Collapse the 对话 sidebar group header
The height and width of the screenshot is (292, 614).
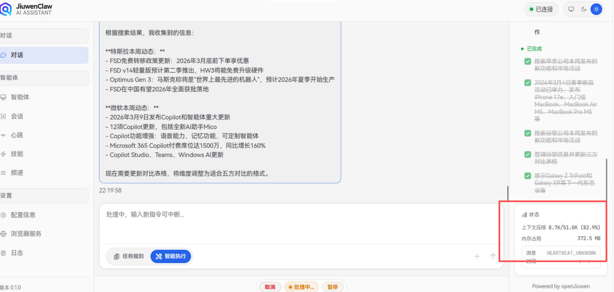(44, 36)
